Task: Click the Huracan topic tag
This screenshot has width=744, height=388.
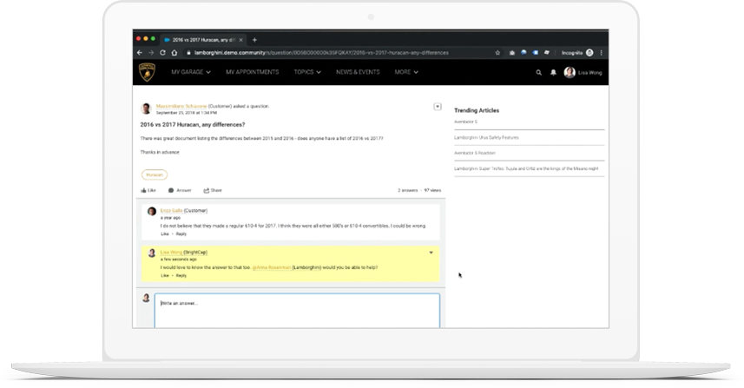Action: 155,174
